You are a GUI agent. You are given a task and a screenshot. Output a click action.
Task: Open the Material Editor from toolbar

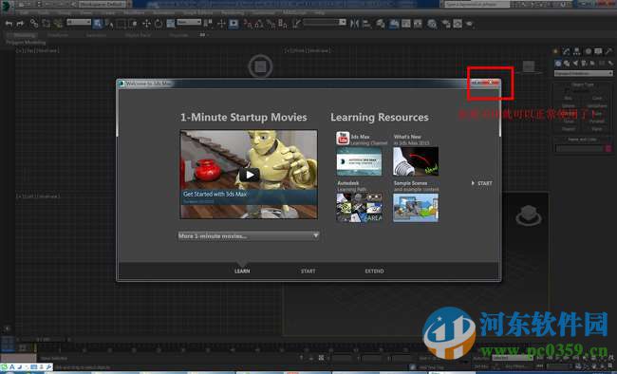(432, 24)
